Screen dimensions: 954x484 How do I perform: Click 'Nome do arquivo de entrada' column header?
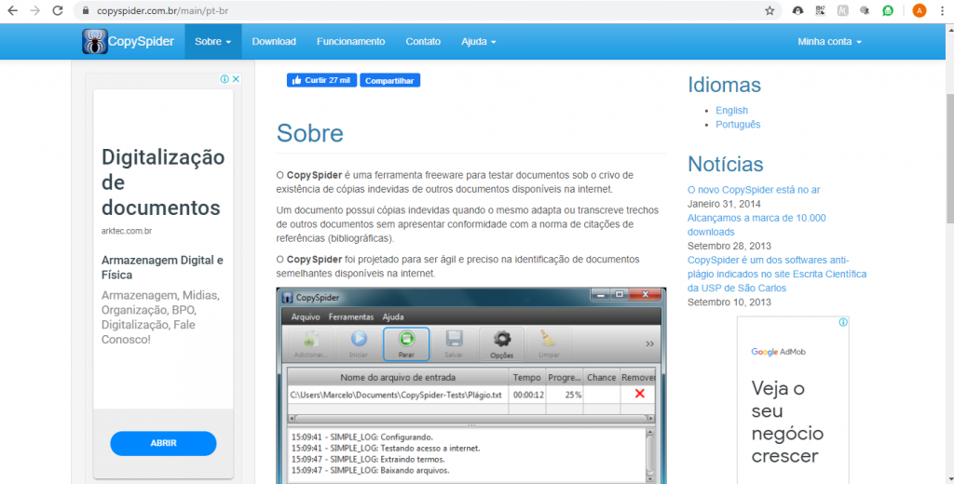pyautogui.click(x=398, y=377)
